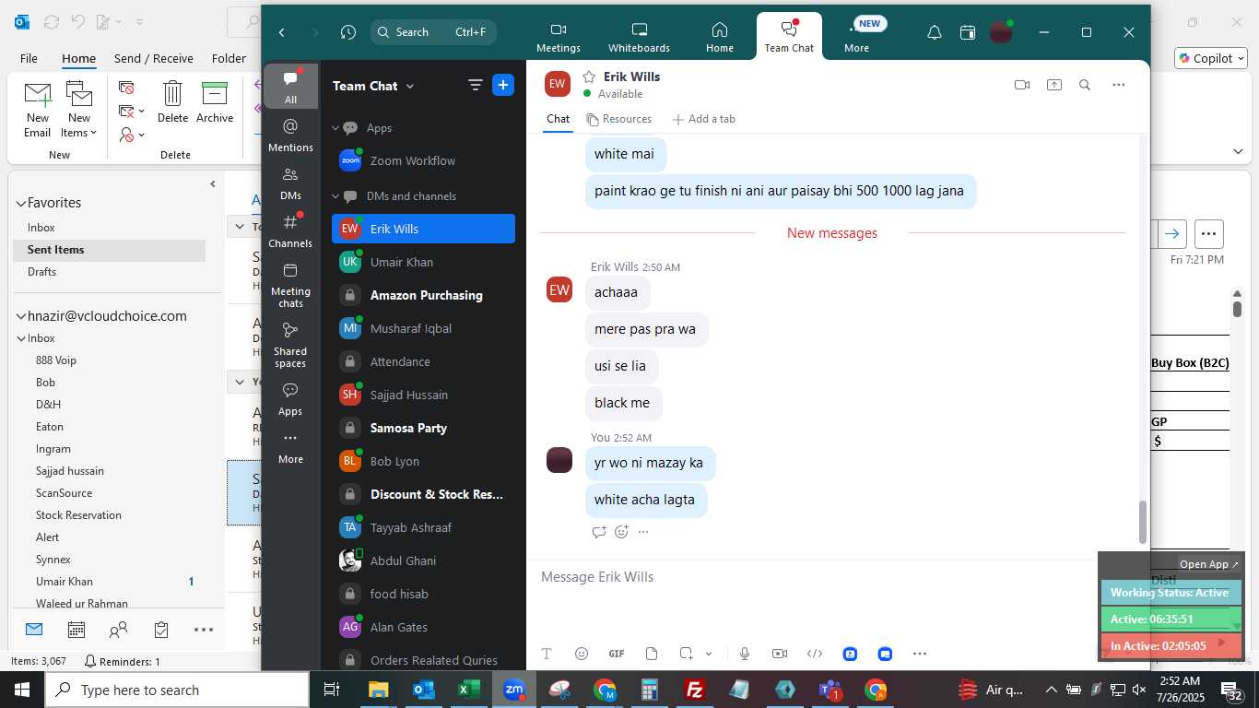
Task: Open the filter chats icon
Action: [x=476, y=86]
